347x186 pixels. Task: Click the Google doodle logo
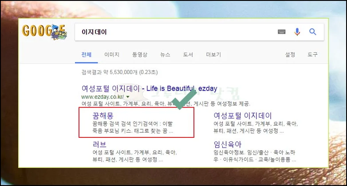point(44,32)
